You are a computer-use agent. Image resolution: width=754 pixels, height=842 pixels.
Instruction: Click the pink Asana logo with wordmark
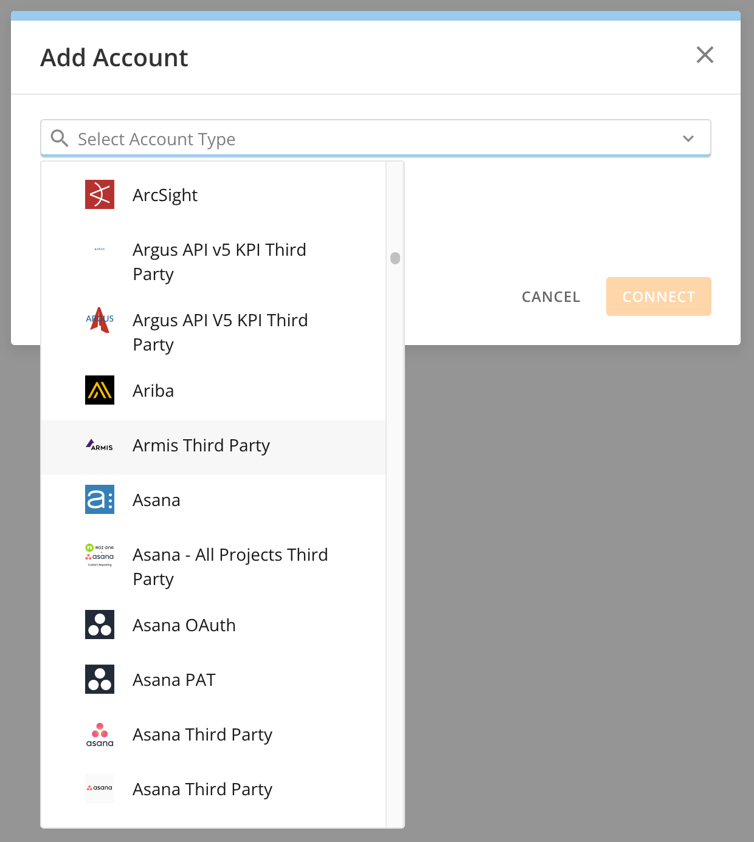pos(100,734)
